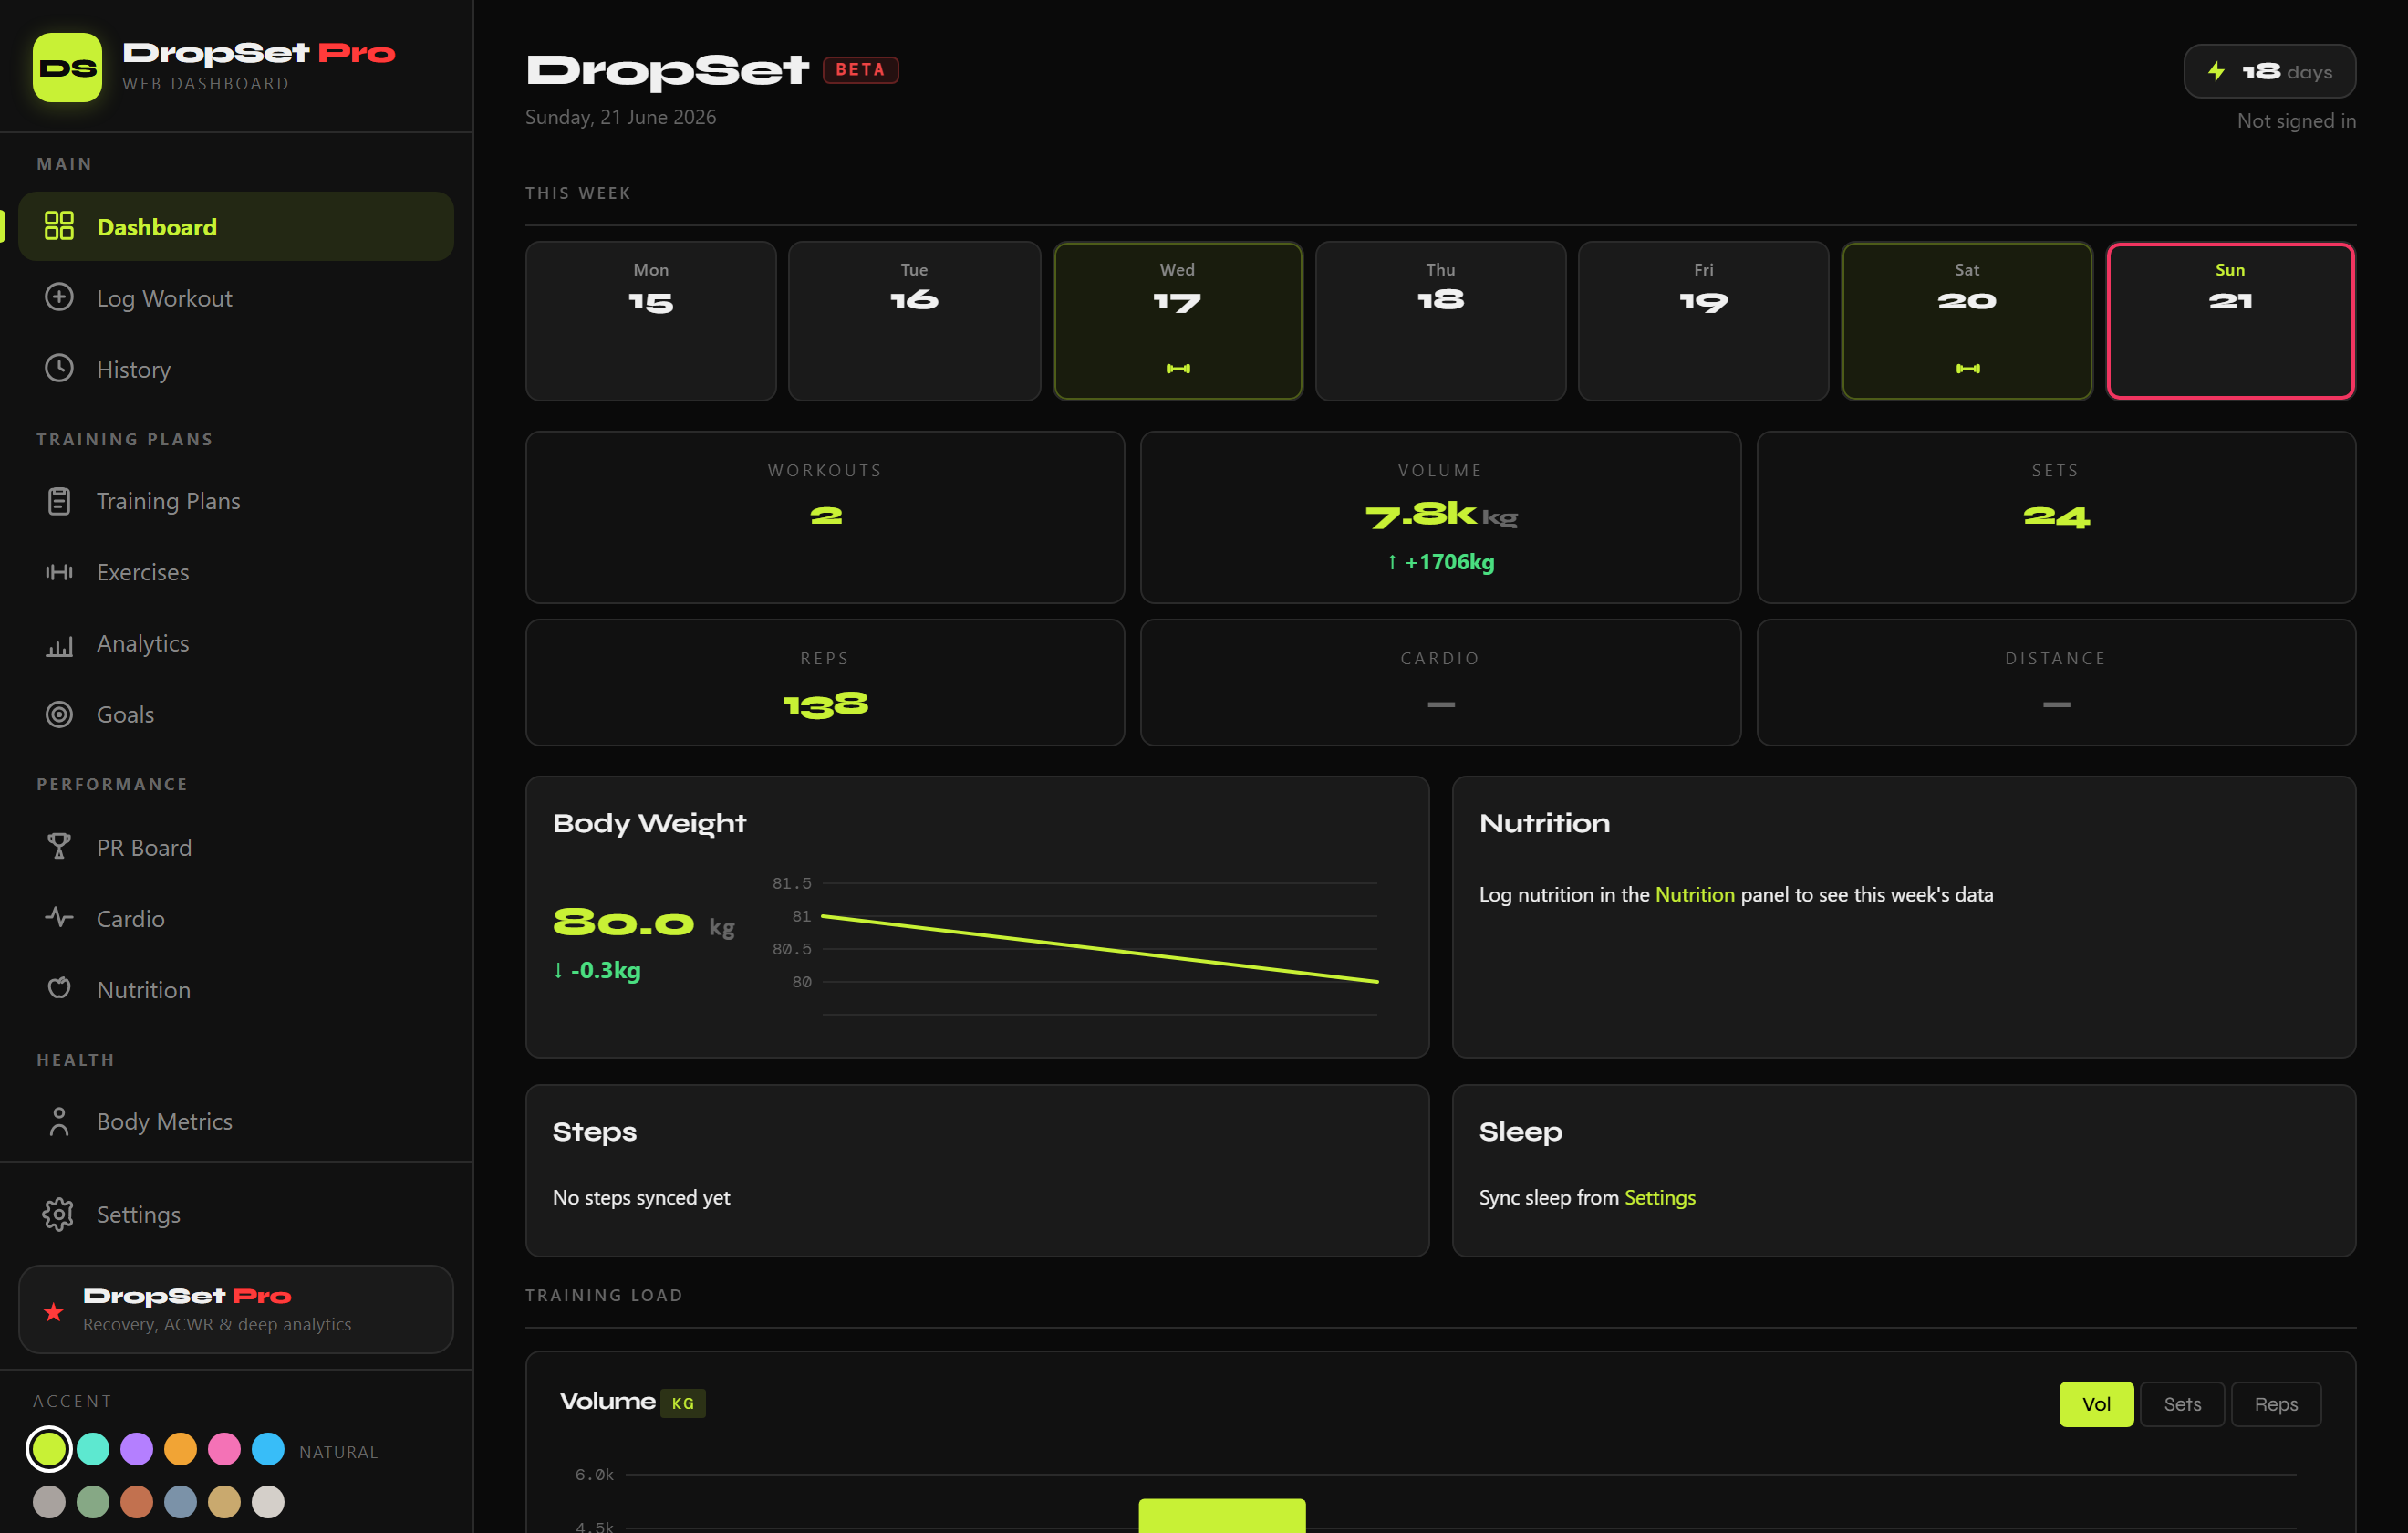Click the Volume 7.8k kg stat card
Screen dimensions: 2408x1533
coord(1441,517)
